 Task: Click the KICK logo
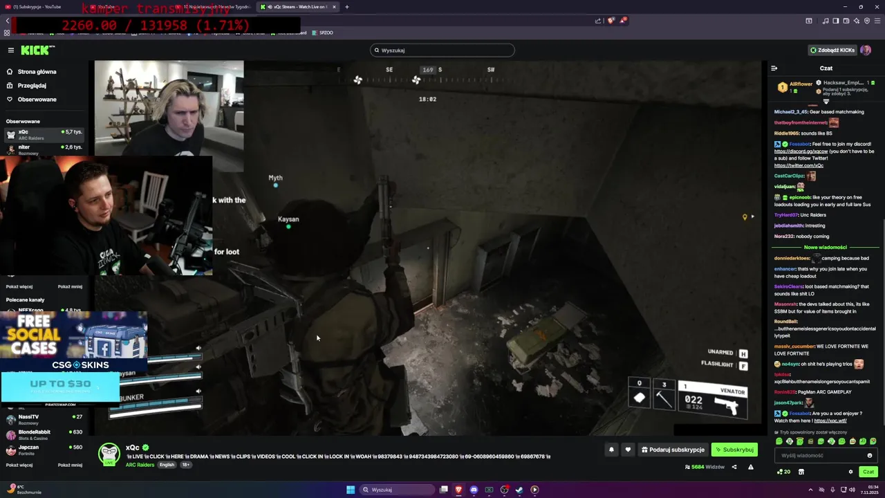(x=37, y=50)
